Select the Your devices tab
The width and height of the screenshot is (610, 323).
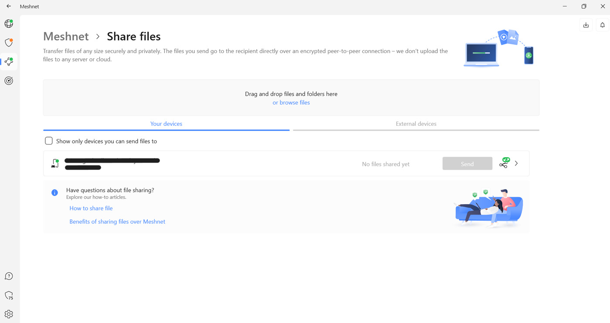166,124
